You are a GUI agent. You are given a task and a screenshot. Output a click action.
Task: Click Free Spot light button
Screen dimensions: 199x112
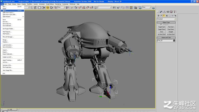pos(171,27)
